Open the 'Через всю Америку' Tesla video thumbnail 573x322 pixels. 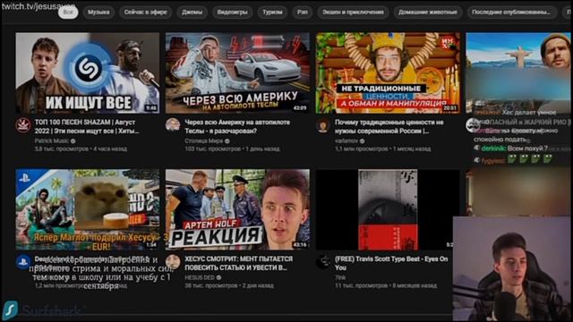pyautogui.click(x=237, y=73)
